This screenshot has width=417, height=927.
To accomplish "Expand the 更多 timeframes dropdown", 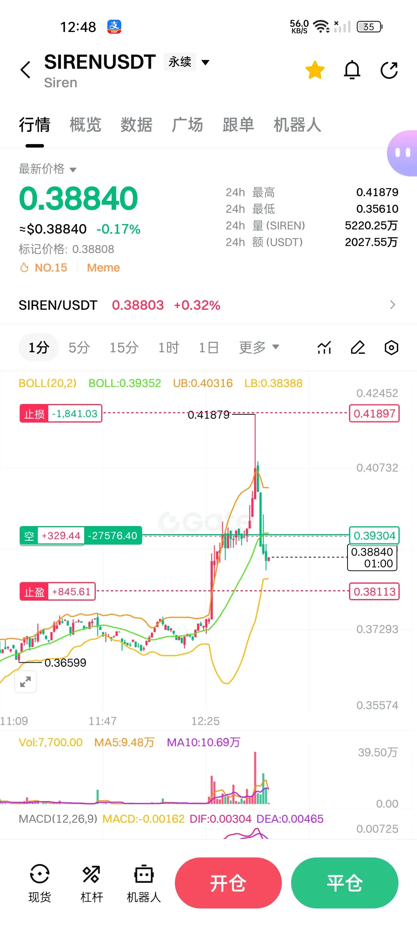I will tap(259, 347).
